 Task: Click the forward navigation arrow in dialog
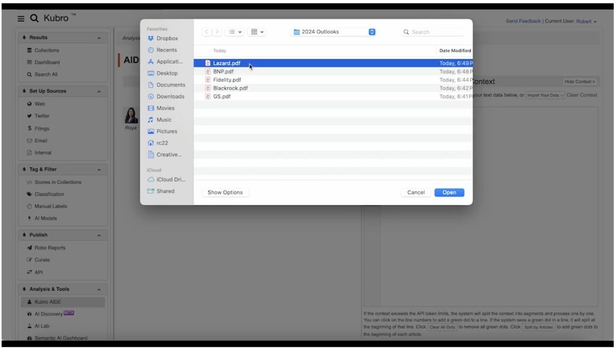click(217, 32)
